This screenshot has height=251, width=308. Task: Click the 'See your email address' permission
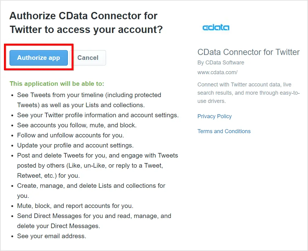click(52, 236)
